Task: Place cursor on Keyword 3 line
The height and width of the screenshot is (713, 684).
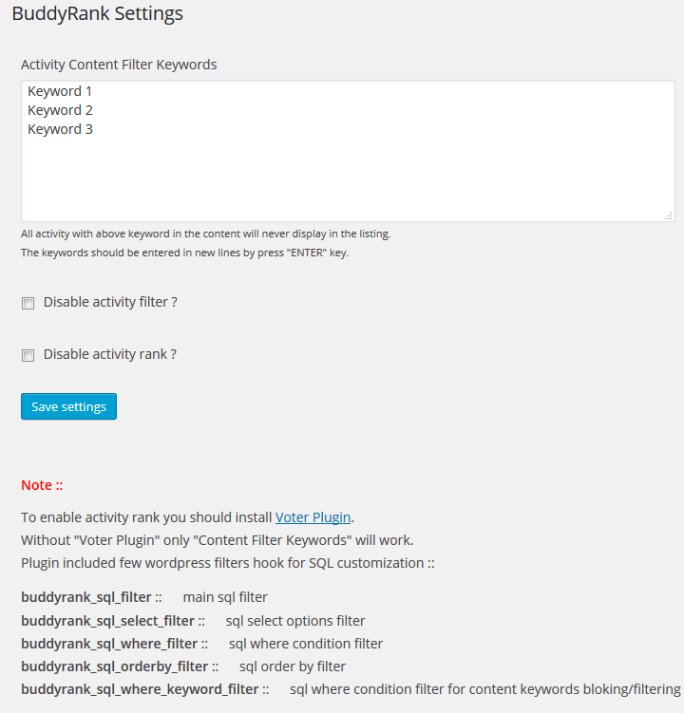Action: pyautogui.click(x=60, y=130)
